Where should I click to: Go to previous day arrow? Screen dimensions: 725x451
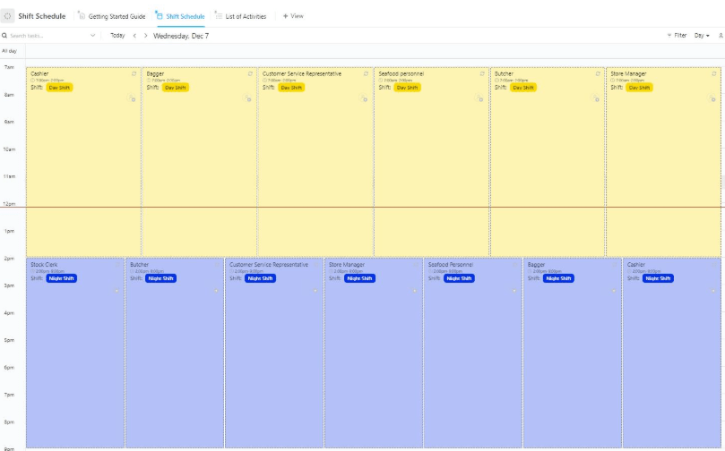point(134,36)
